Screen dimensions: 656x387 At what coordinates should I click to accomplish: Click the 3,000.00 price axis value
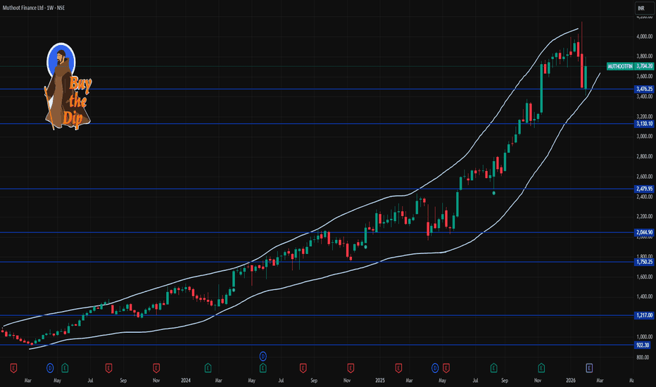point(644,137)
